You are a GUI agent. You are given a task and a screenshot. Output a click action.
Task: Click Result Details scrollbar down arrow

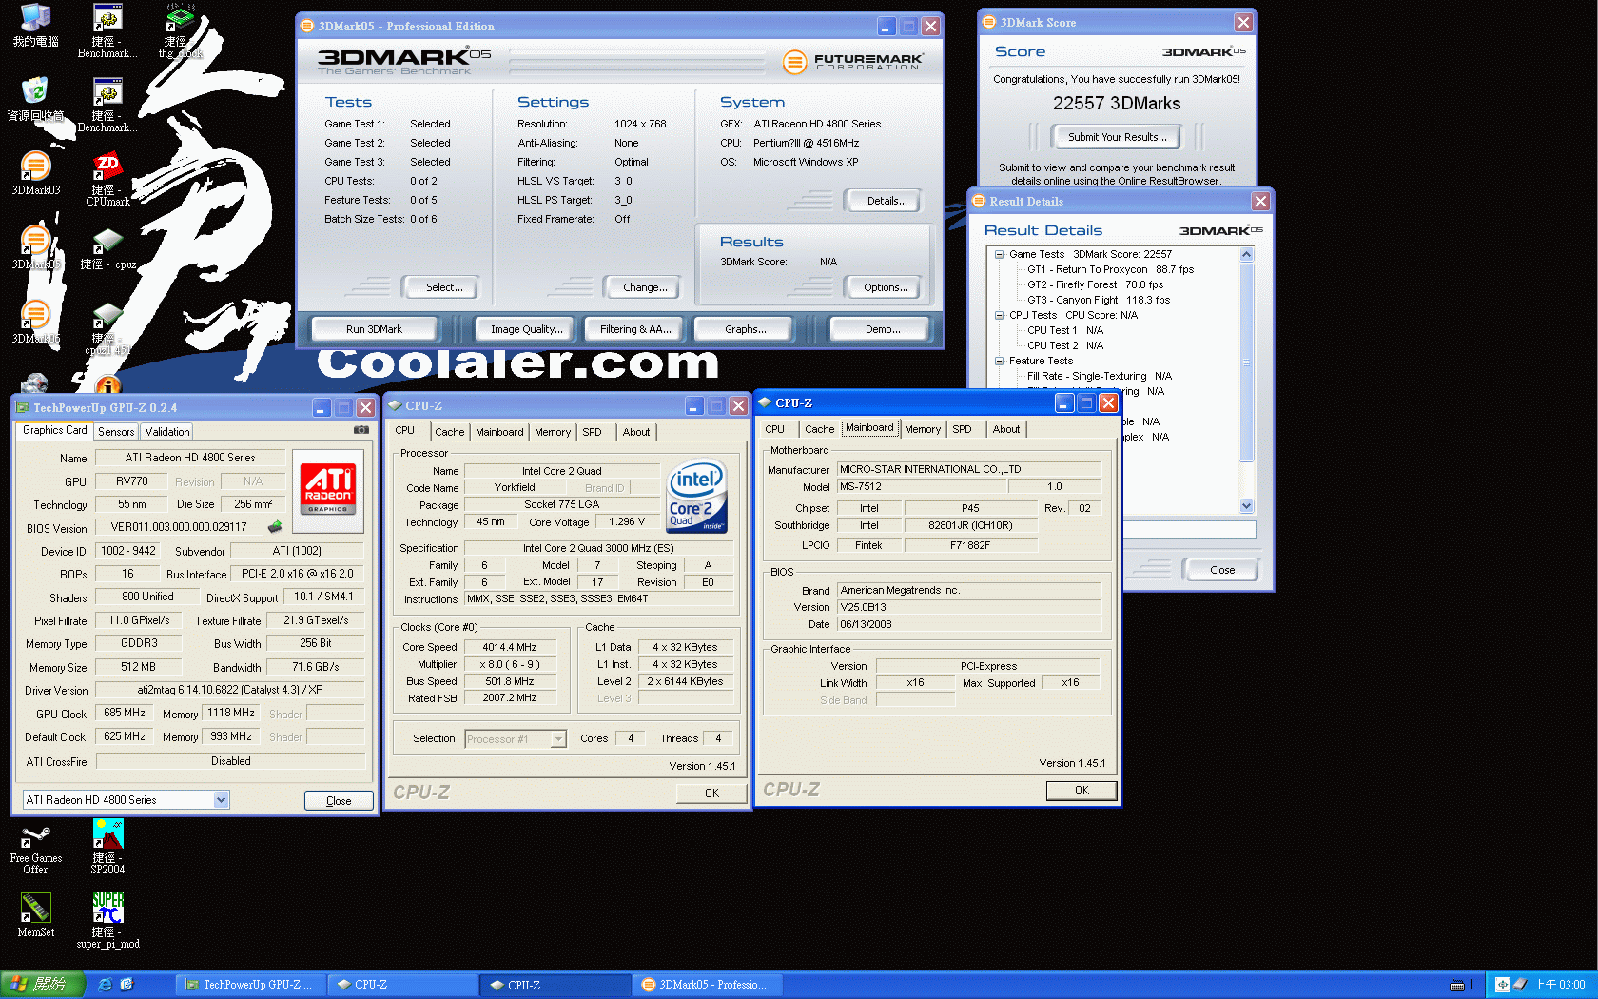(1247, 506)
